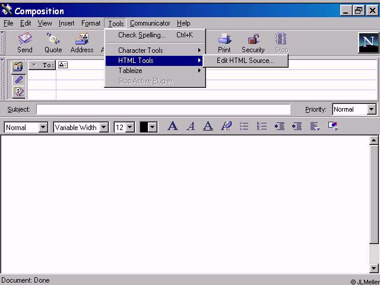Open the alignment options icon
This screenshot has width=380, height=285.
click(x=315, y=126)
